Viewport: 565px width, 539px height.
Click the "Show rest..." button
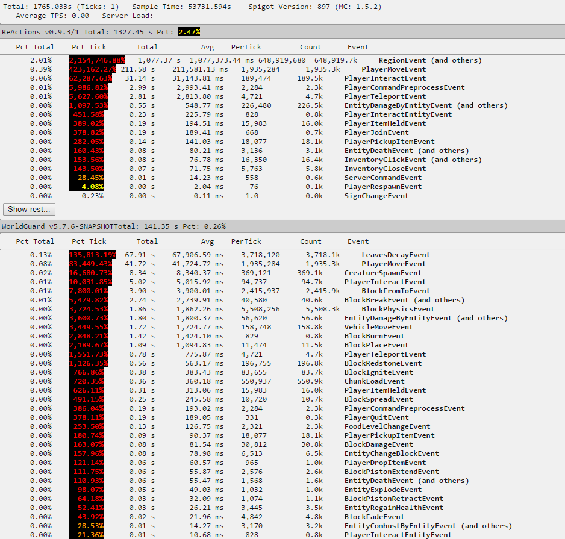[29, 209]
